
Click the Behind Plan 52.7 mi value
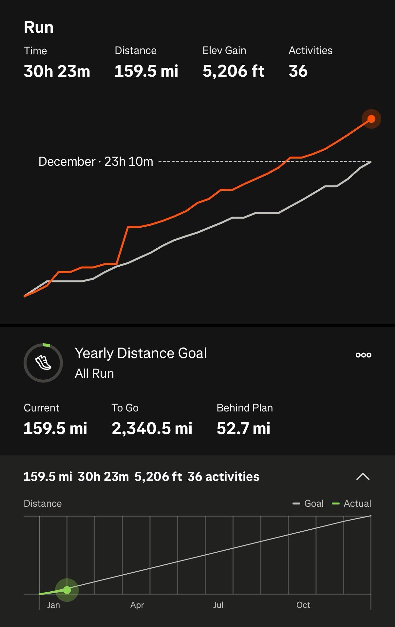click(243, 428)
